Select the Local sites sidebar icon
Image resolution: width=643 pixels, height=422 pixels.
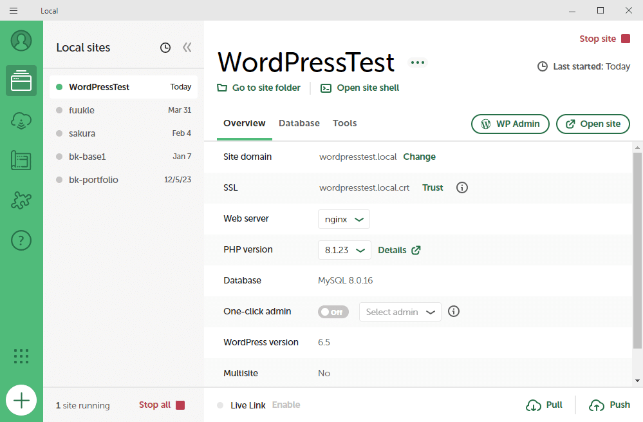coord(21,81)
